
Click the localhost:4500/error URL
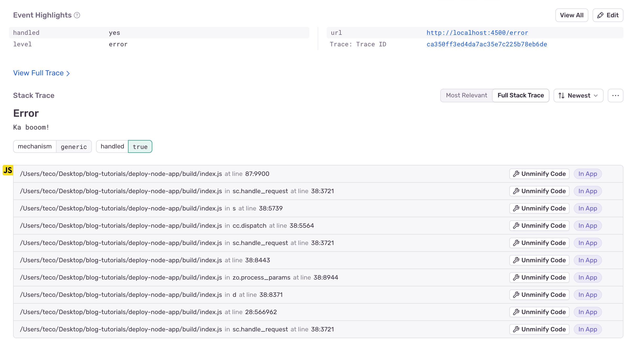point(477,33)
